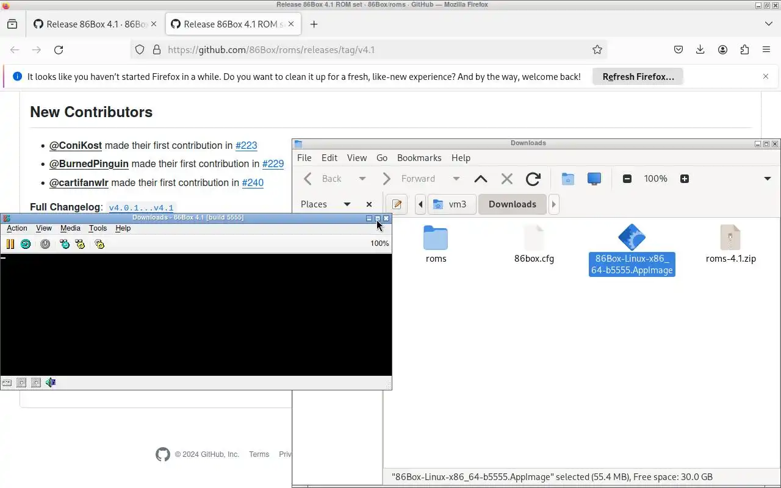Click the 86Box cassette status bar icon
The width and height of the screenshot is (781, 488).
(x=7, y=382)
